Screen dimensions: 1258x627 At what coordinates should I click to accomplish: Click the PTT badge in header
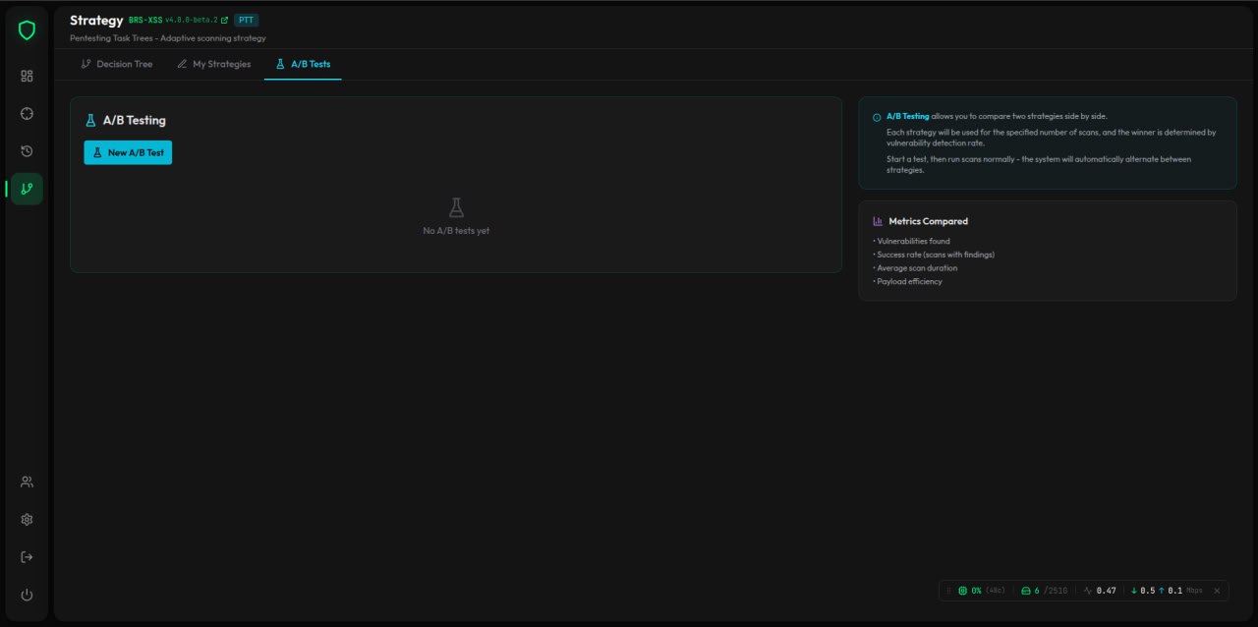tap(246, 20)
